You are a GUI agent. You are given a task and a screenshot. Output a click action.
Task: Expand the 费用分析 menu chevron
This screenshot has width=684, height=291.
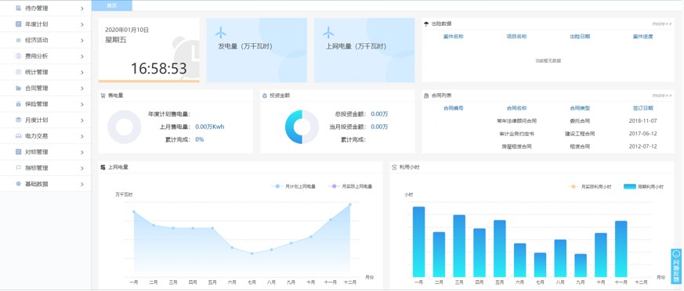(x=82, y=56)
